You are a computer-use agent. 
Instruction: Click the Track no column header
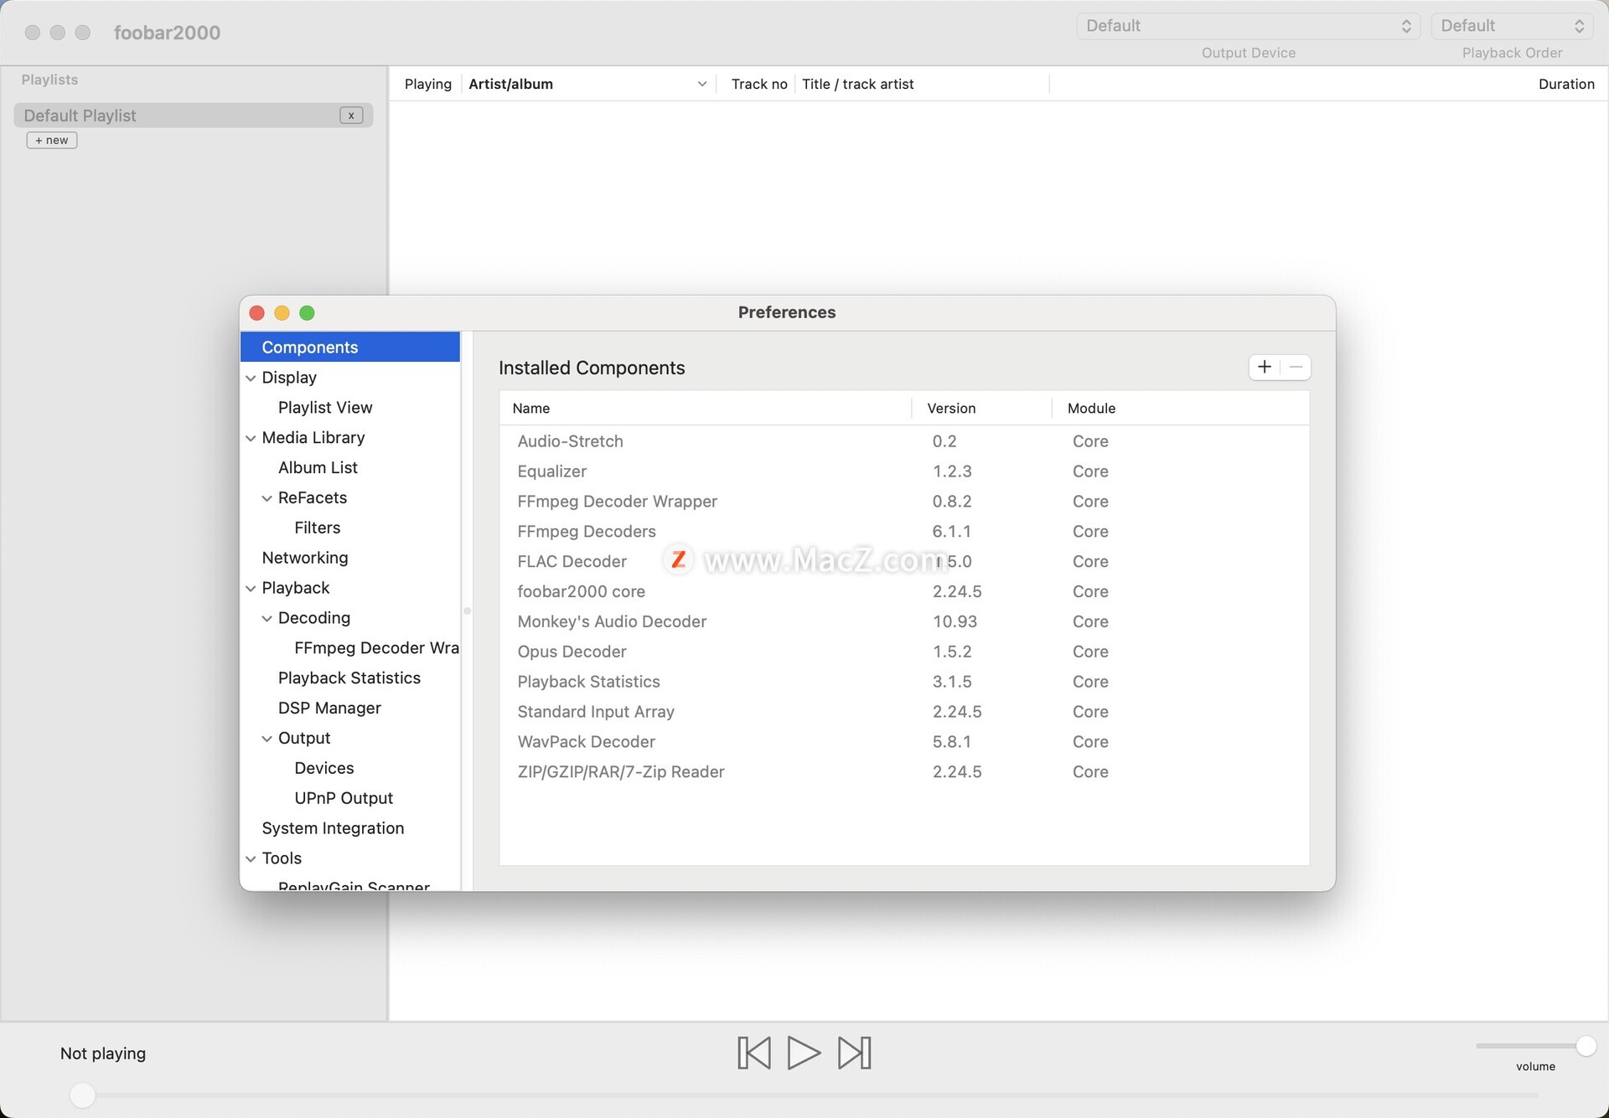click(x=758, y=84)
